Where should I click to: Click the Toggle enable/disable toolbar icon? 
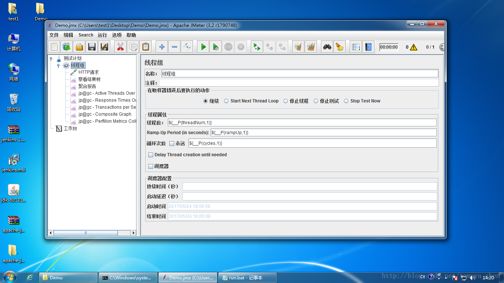click(x=187, y=47)
